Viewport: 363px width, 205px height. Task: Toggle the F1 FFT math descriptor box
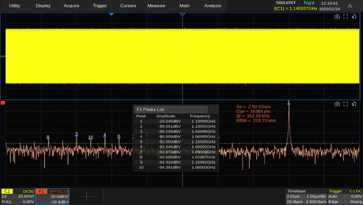coord(52,196)
